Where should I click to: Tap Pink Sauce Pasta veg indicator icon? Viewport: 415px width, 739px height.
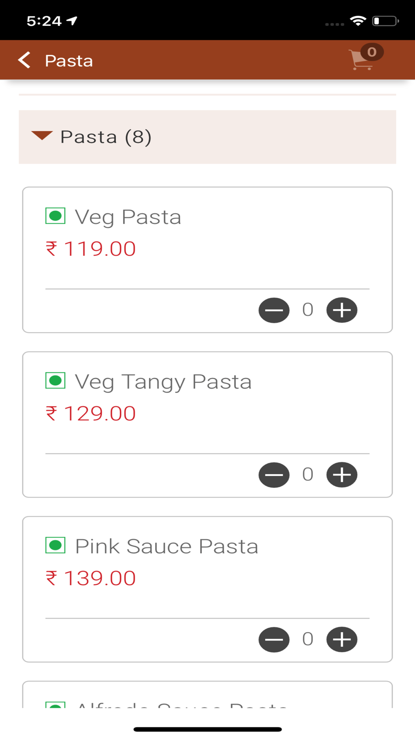pos(55,545)
